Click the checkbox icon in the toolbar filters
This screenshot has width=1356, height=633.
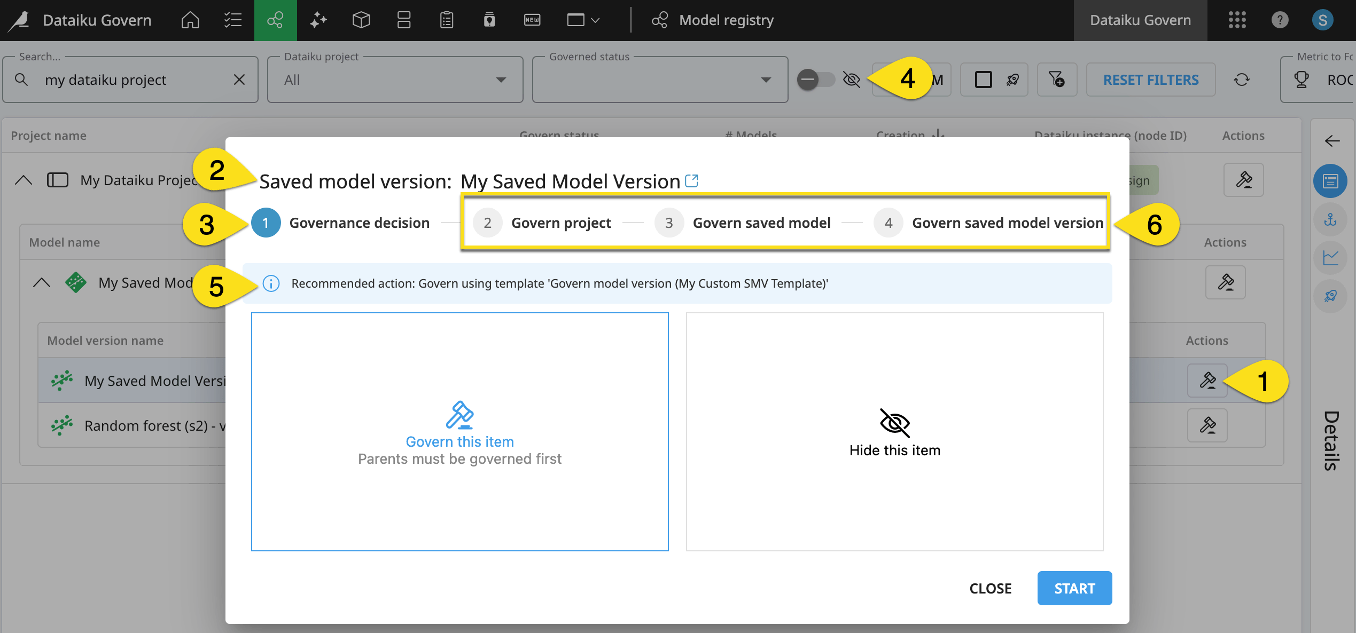click(x=985, y=79)
